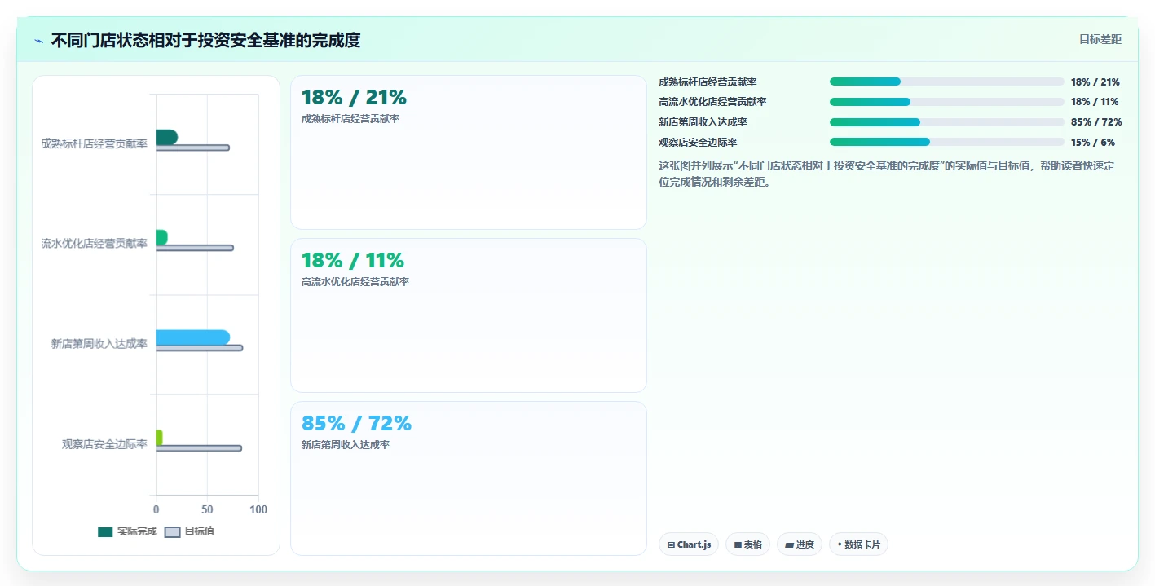Click the 成熟标杆店经营贡献率 caption in the first card

click(x=350, y=119)
